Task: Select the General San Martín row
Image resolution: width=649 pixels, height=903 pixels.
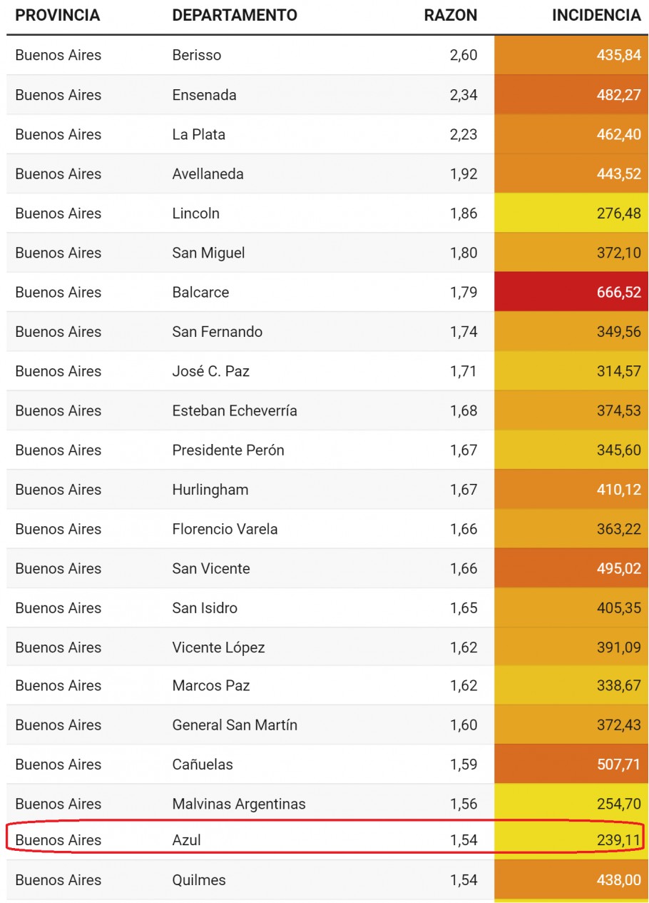Action: [327, 725]
